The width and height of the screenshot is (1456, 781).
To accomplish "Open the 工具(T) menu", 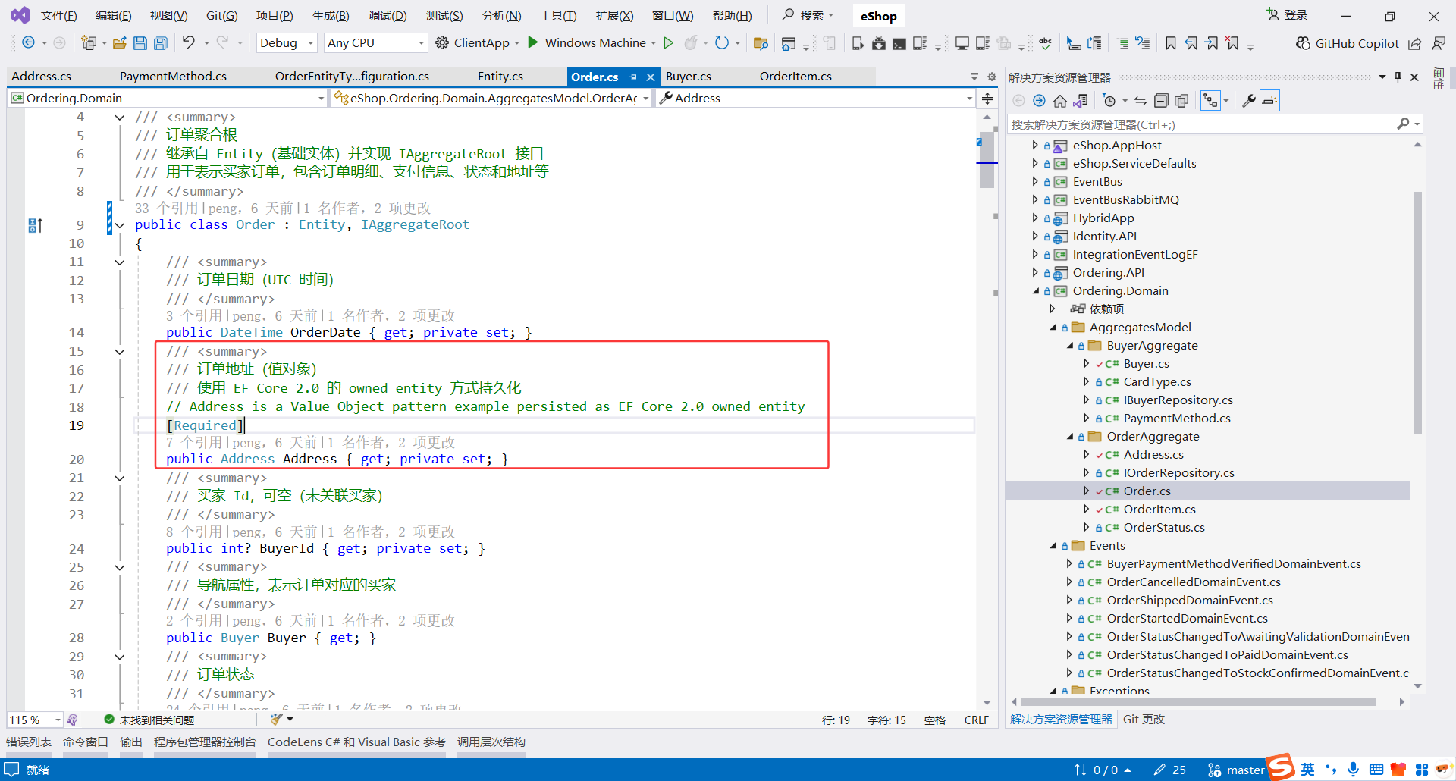I will click(x=558, y=16).
